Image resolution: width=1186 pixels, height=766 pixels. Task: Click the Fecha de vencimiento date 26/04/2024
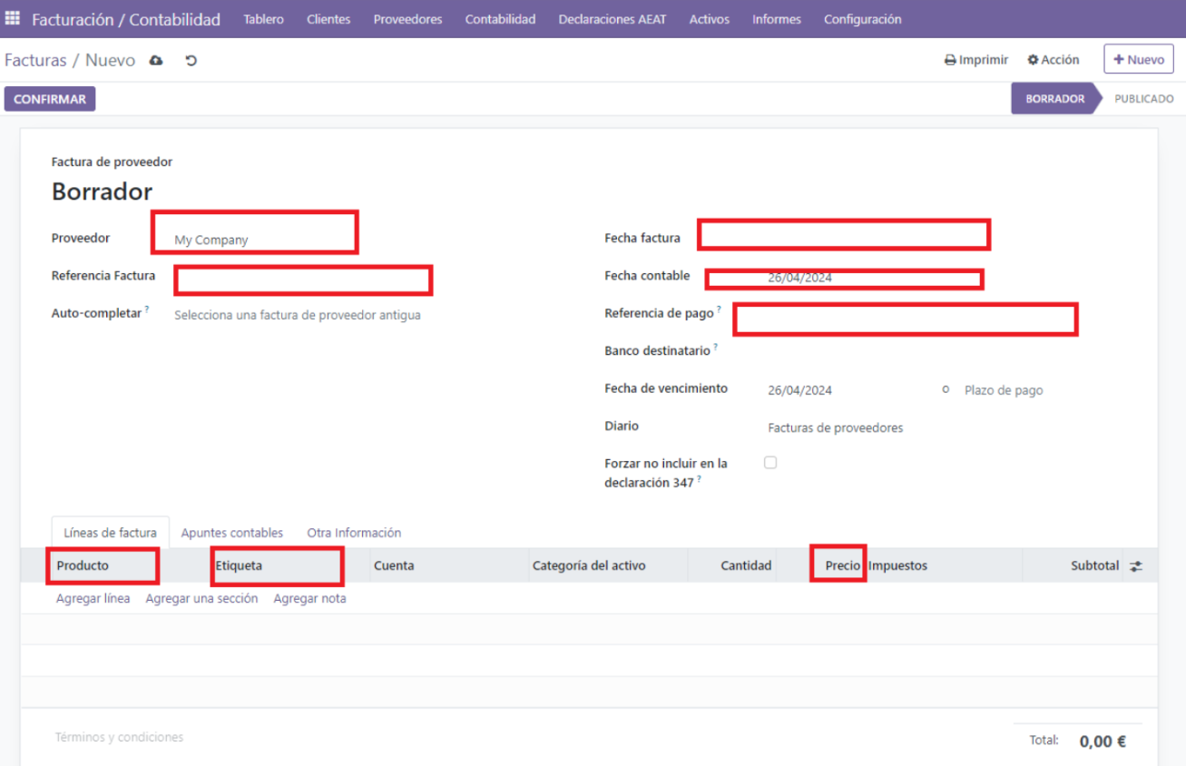tap(799, 390)
